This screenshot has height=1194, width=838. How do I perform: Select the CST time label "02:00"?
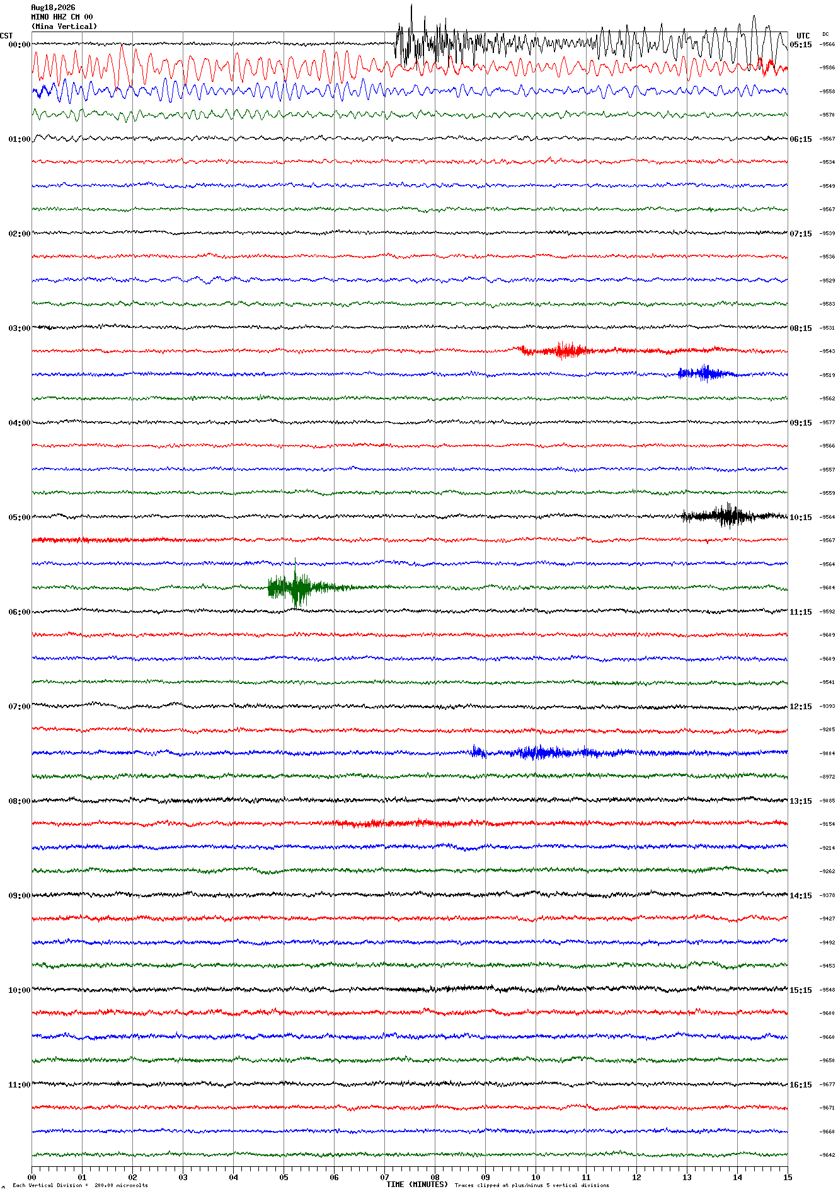tap(20, 234)
